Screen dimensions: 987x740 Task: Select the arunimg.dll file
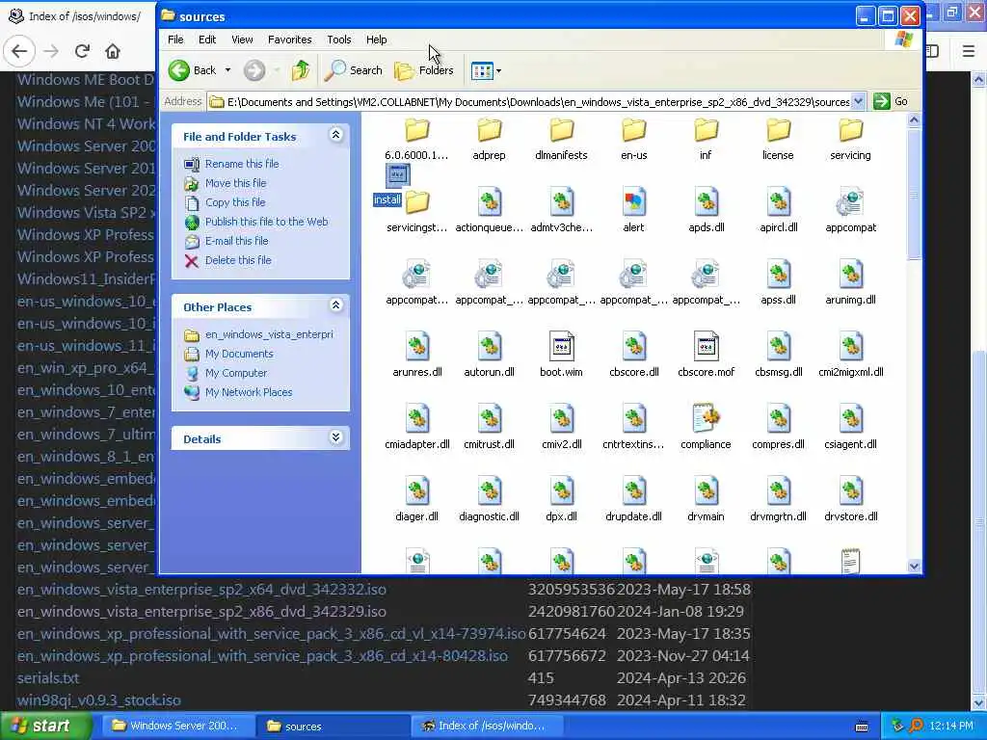coord(850,283)
